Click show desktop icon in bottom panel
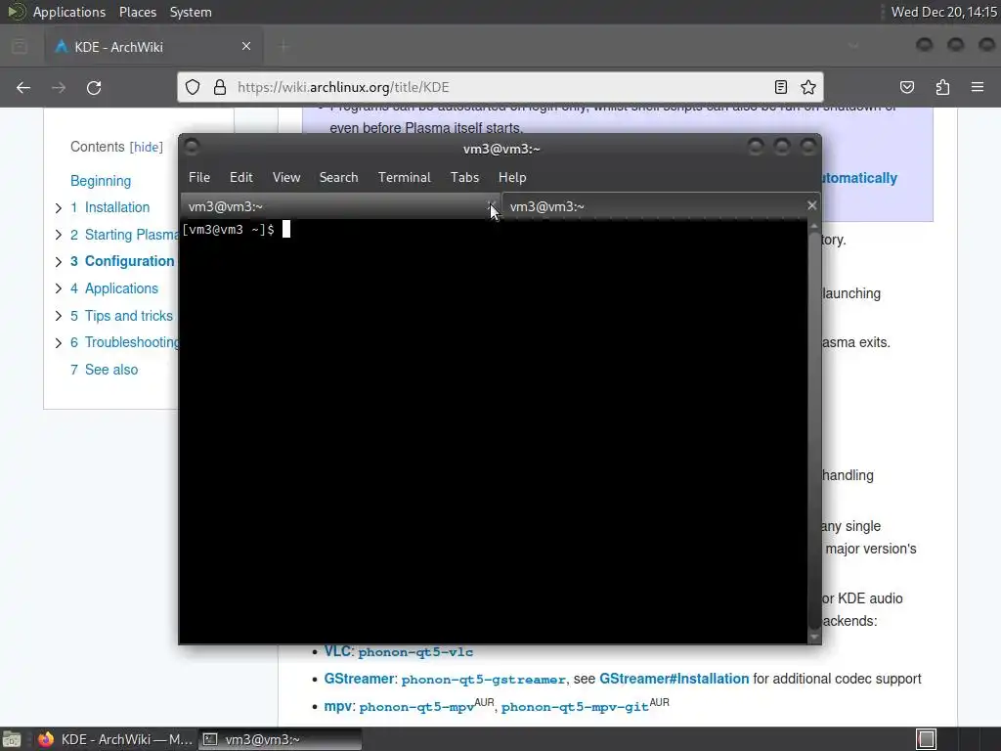The height and width of the screenshot is (751, 1001). pyautogui.click(x=12, y=739)
